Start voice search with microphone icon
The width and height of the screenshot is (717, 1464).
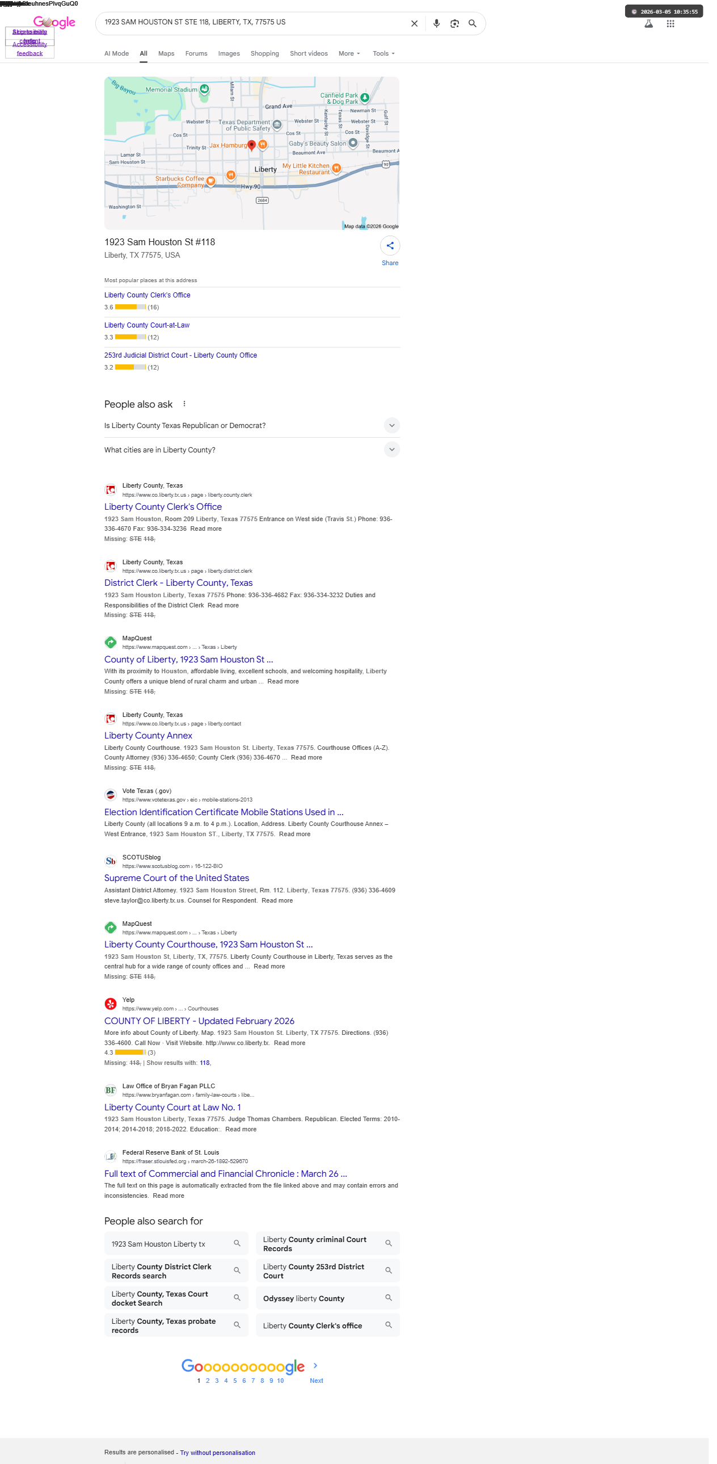tap(436, 23)
